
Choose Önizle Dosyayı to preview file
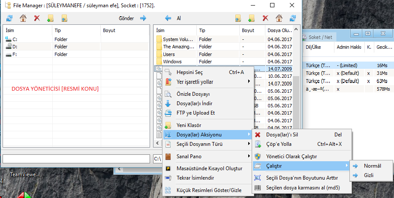tap(208, 94)
